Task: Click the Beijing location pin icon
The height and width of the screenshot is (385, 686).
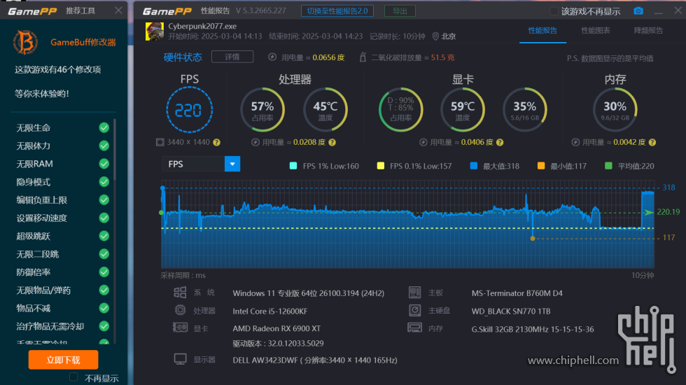Action: tap(435, 36)
